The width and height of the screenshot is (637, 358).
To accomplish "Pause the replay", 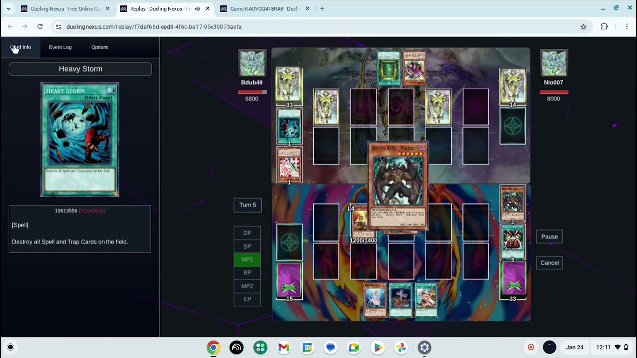I will click(x=549, y=237).
